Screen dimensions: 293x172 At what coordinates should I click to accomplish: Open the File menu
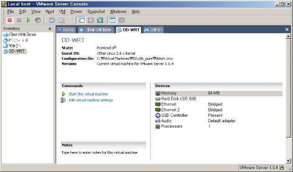pos(11,11)
